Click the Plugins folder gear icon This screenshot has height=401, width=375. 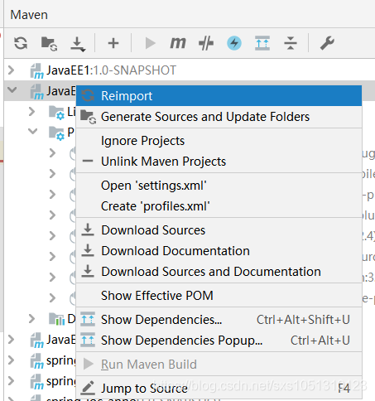pos(56,133)
